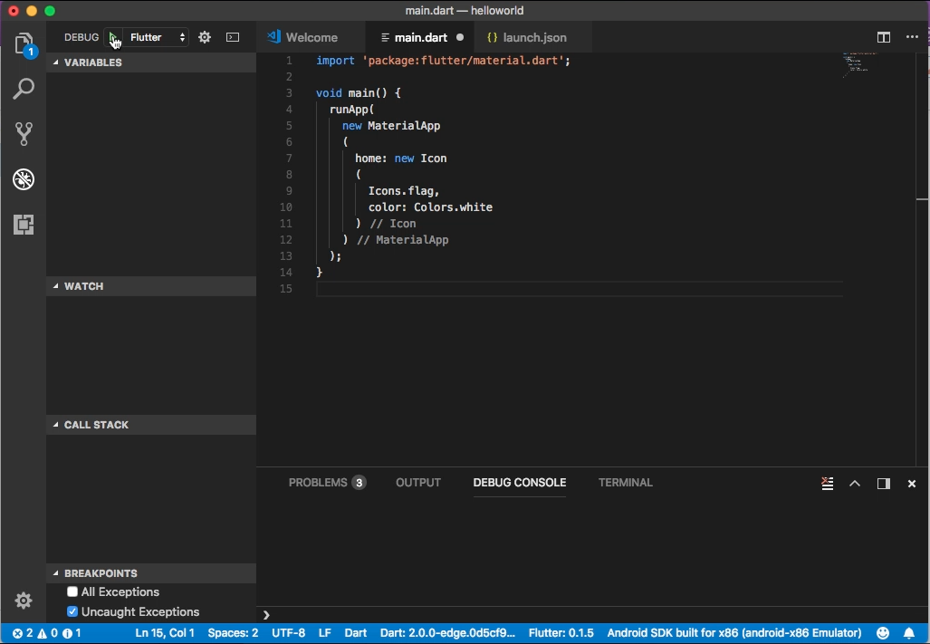Viewport: 930px width, 644px height.
Task: Switch to the TERMINAL panel tab
Action: coord(625,483)
